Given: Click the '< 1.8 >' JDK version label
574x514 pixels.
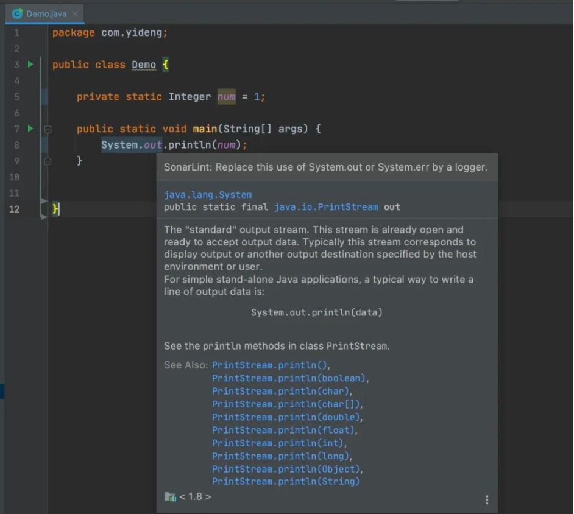Looking at the screenshot, I should coord(195,496).
